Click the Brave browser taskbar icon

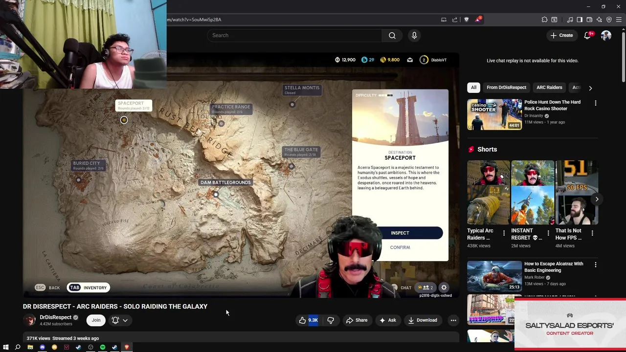coord(127,347)
